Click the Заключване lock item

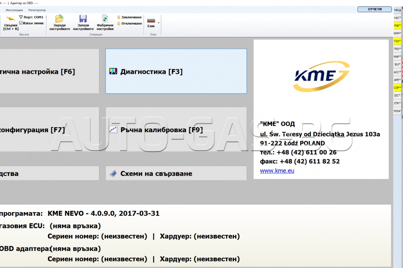click(x=129, y=17)
